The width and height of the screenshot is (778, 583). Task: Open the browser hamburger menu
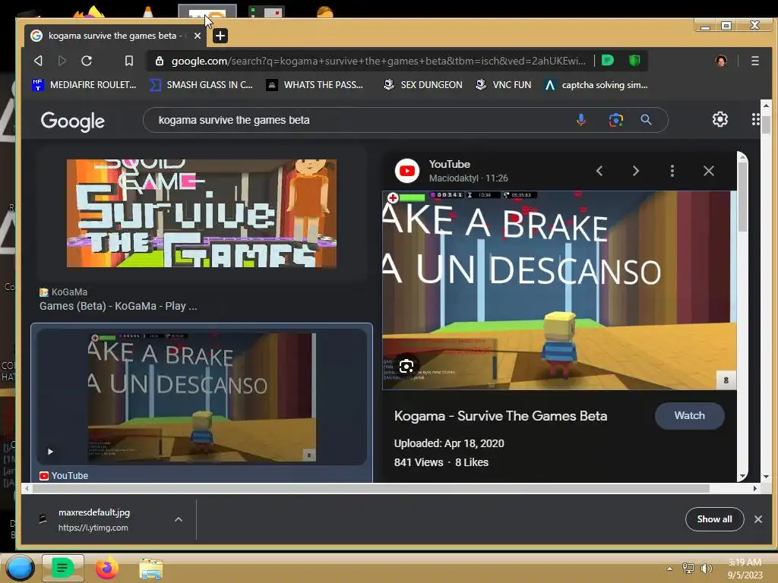(x=754, y=61)
